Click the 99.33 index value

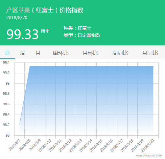point(22,34)
